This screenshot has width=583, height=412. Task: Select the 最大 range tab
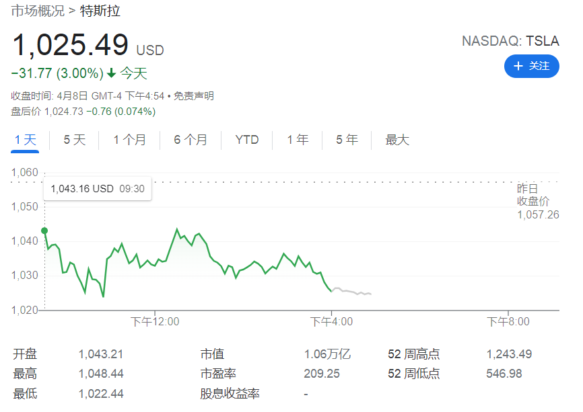(x=397, y=140)
